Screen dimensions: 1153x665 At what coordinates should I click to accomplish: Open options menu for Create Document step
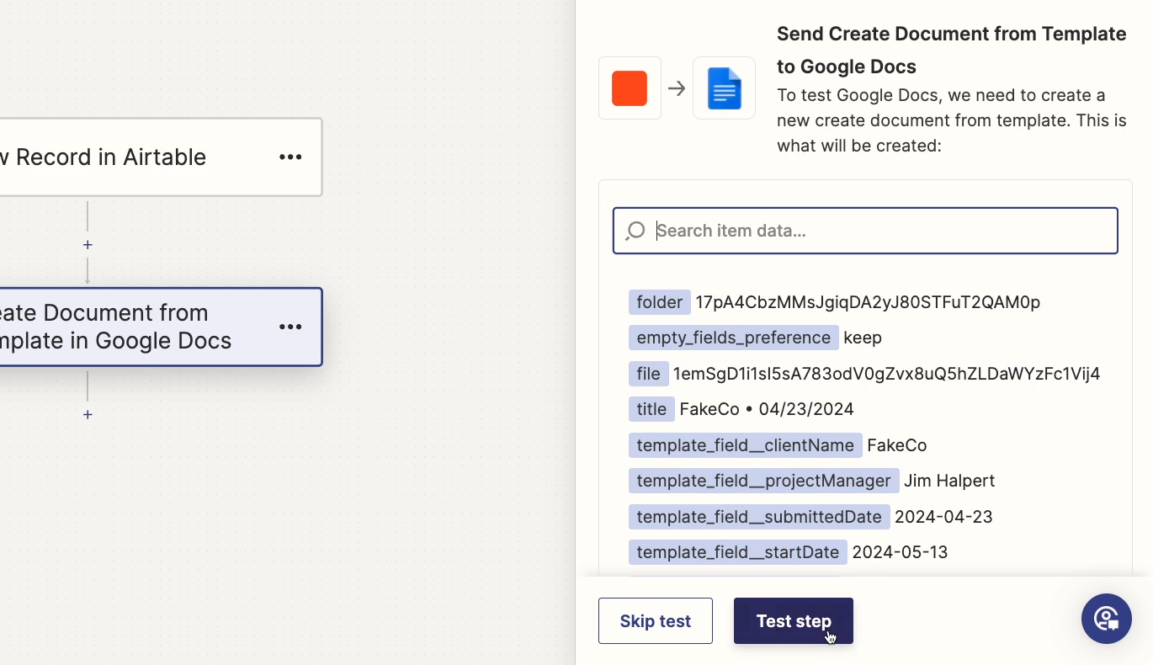tap(290, 327)
